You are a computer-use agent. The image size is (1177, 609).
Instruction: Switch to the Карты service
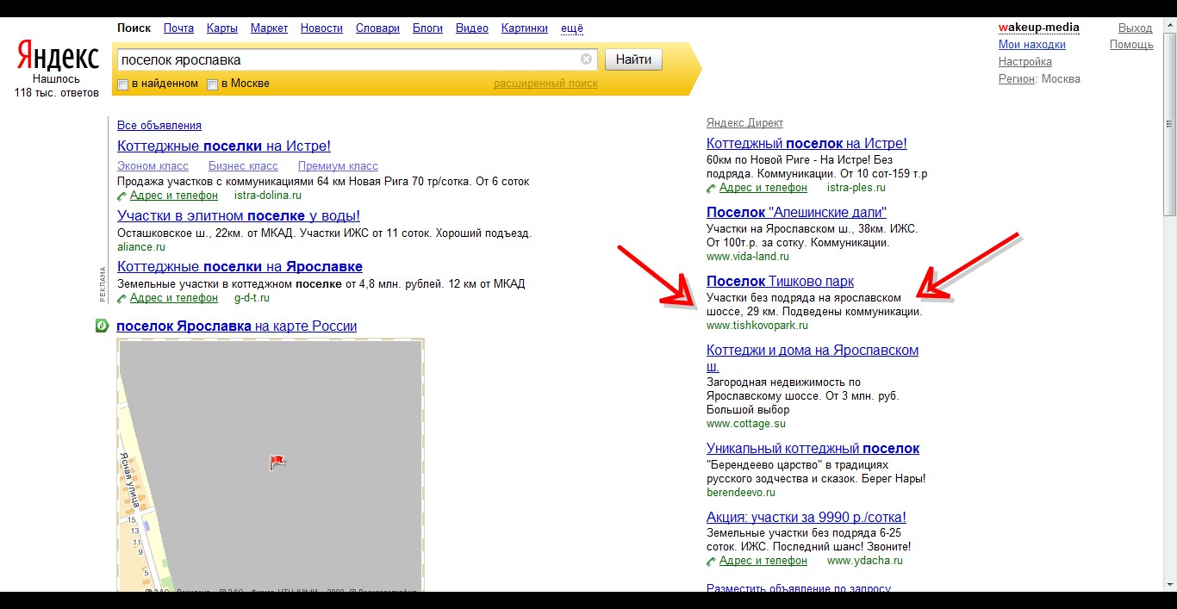point(222,28)
